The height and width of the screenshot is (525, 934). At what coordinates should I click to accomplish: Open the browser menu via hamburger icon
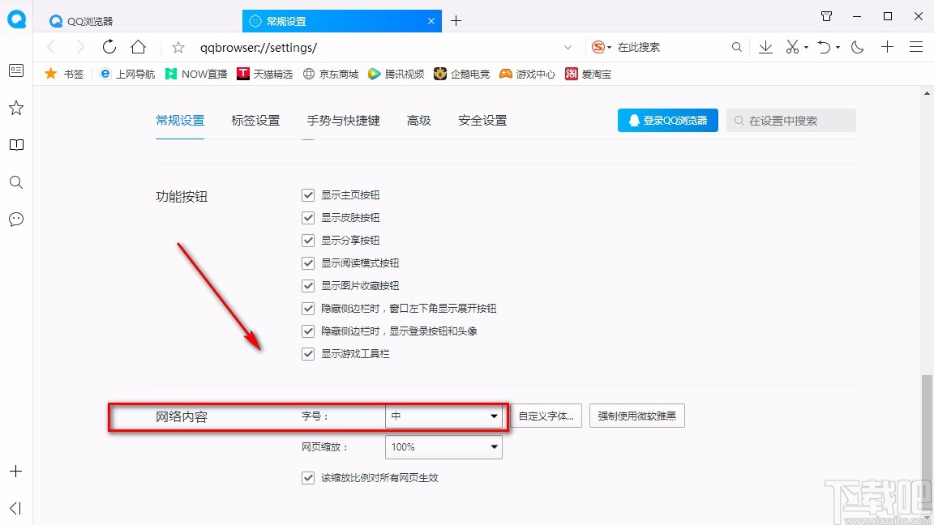(916, 47)
